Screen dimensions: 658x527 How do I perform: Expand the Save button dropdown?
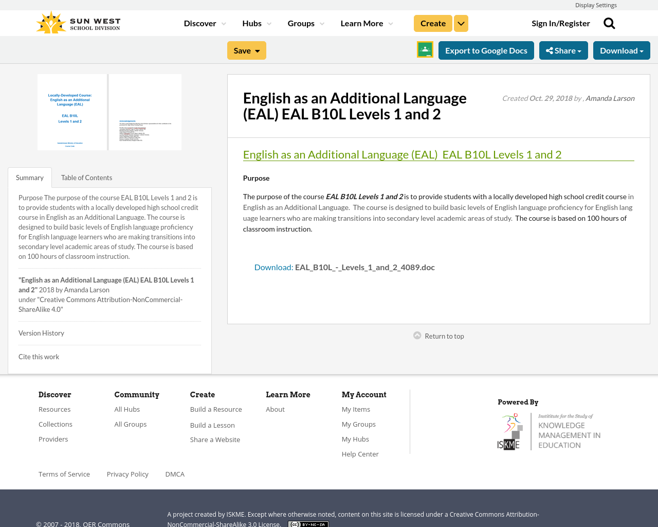(x=258, y=49)
